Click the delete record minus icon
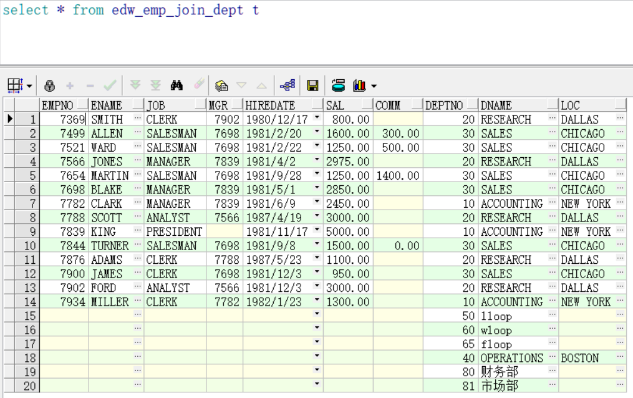This screenshot has height=398, width=633. [90, 85]
